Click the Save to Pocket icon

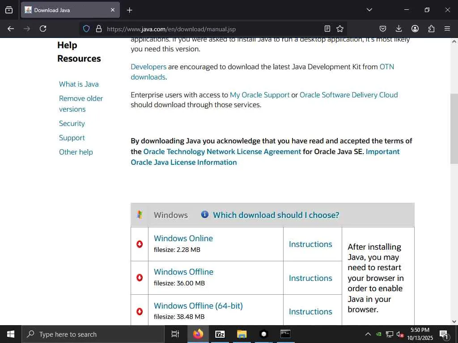coord(383,29)
